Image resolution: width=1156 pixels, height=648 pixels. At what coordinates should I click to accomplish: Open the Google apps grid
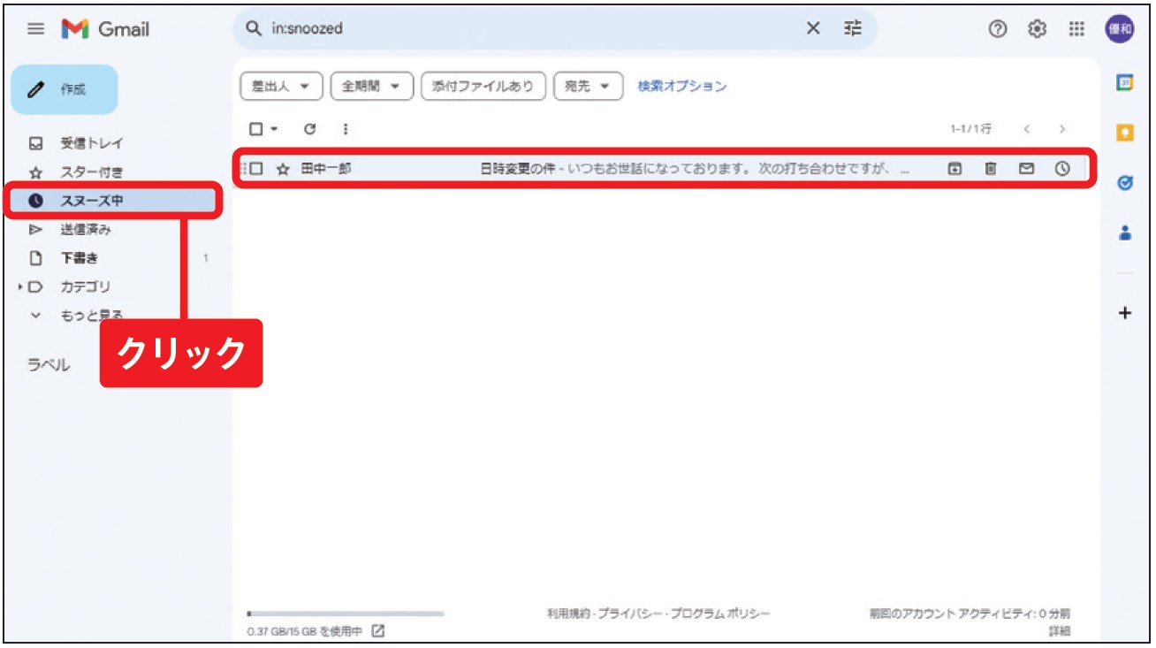[1076, 29]
